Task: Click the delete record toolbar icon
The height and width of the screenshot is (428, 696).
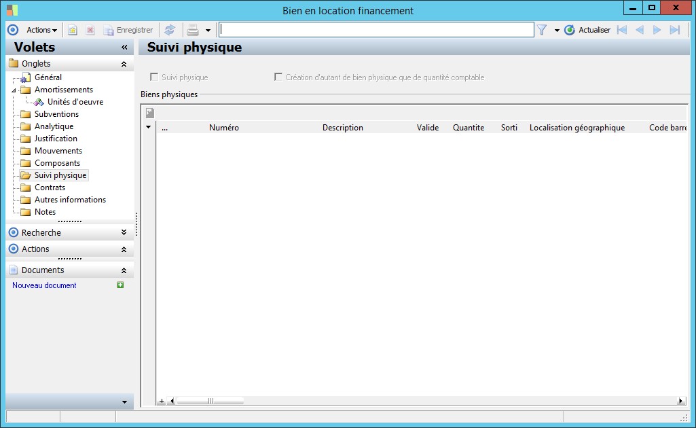Action: tap(90, 30)
